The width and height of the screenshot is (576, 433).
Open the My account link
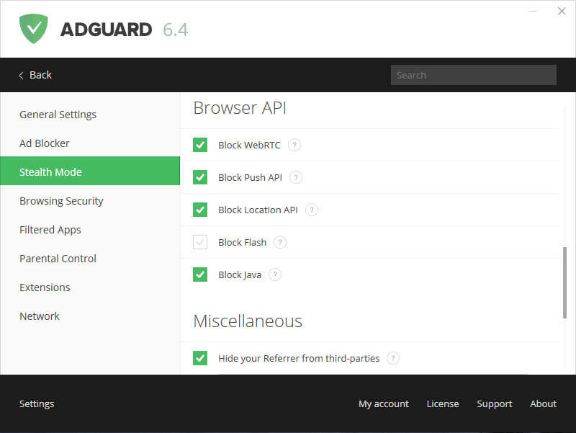tap(384, 403)
